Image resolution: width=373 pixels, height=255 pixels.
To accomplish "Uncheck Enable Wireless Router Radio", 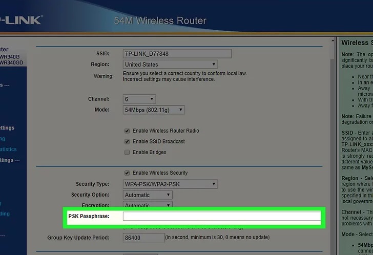I will [127, 131].
